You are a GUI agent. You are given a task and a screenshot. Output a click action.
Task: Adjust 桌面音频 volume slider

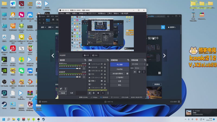[x=69, y=77]
